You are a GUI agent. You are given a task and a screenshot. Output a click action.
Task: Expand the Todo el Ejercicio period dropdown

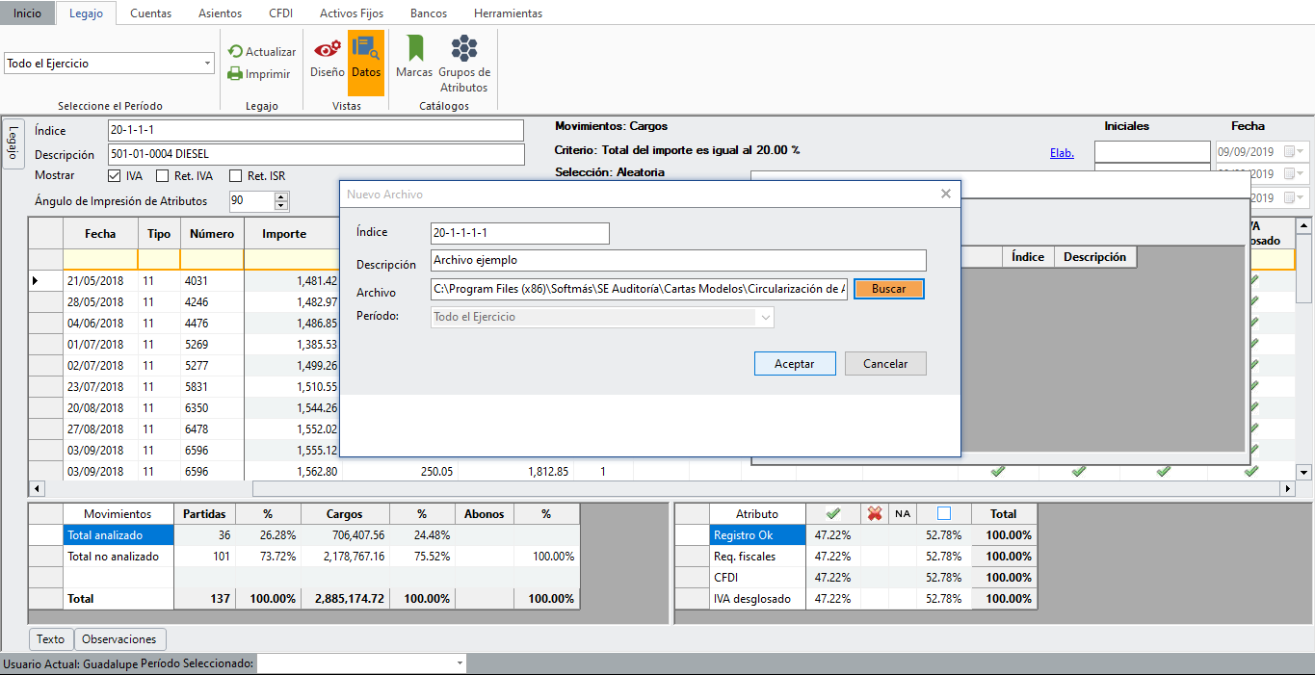click(x=208, y=64)
